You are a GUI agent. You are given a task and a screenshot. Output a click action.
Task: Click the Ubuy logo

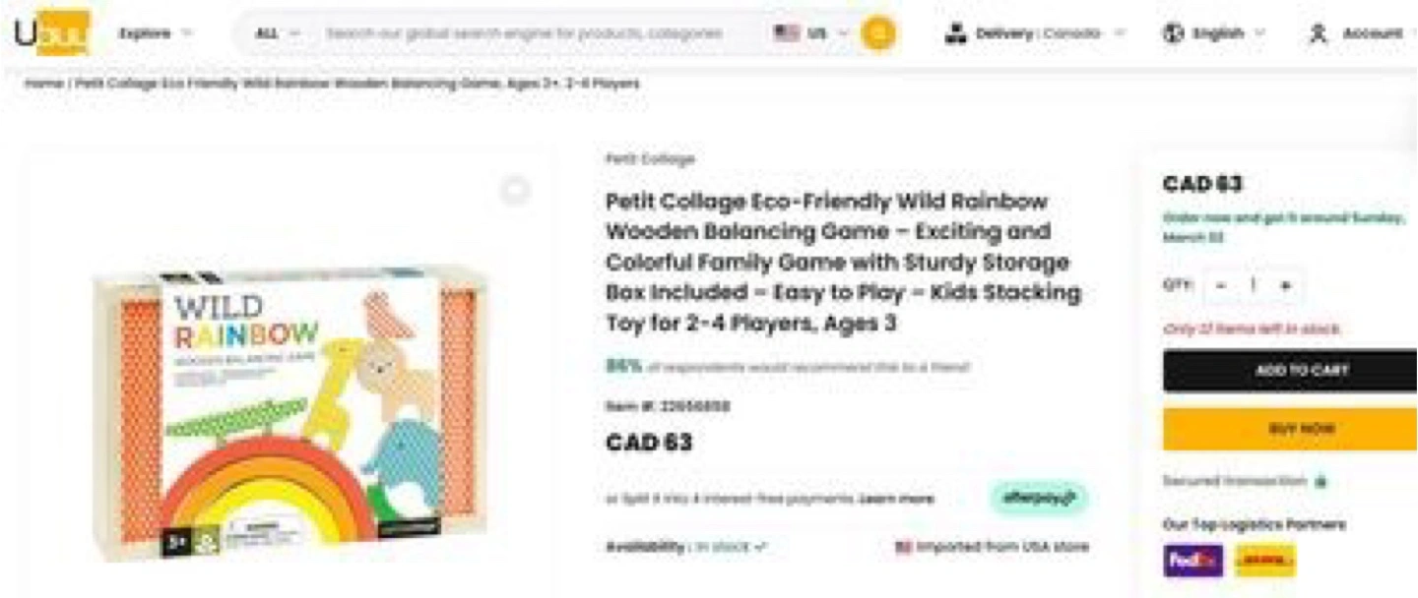point(52,32)
